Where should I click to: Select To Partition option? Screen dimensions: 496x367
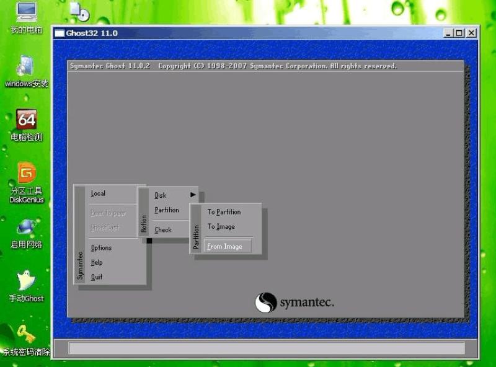[224, 211]
